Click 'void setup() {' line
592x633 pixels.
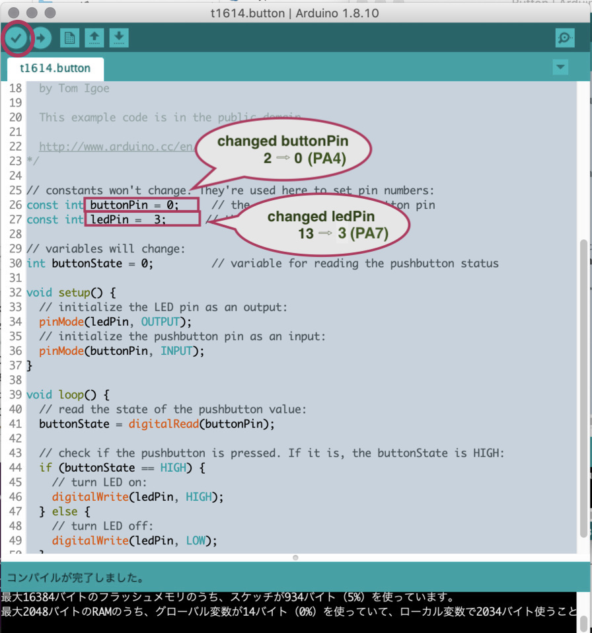coord(71,293)
